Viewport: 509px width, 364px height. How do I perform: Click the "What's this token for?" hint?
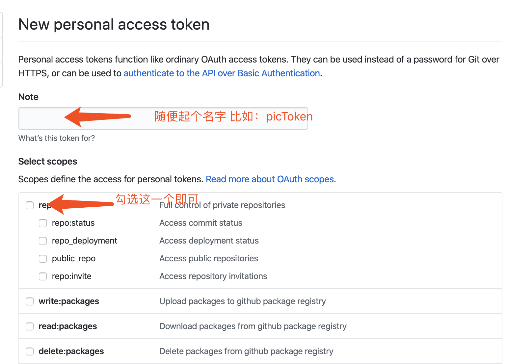57,138
